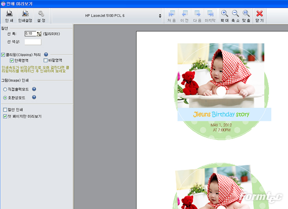Go to 이전 (Previous) page
Viewport: 288px width, 209px height.
click(x=184, y=16)
